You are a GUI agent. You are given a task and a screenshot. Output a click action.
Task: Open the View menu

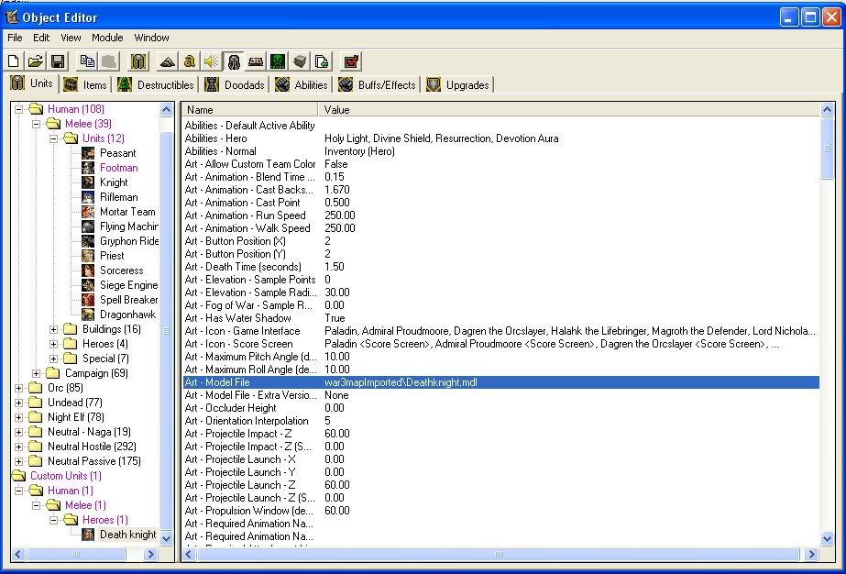coord(71,38)
